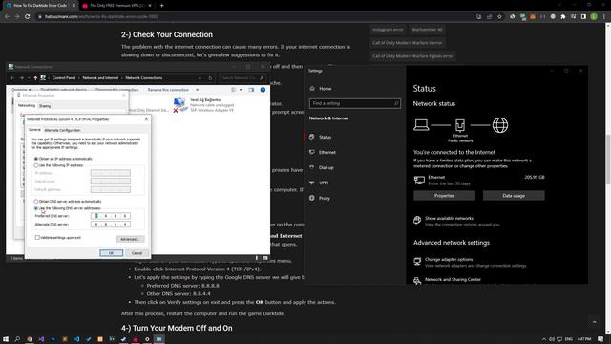Viewport: 611px width, 344px height.
Task: Click Ethernet Properties button in Settings
Action: pyautogui.click(x=444, y=195)
